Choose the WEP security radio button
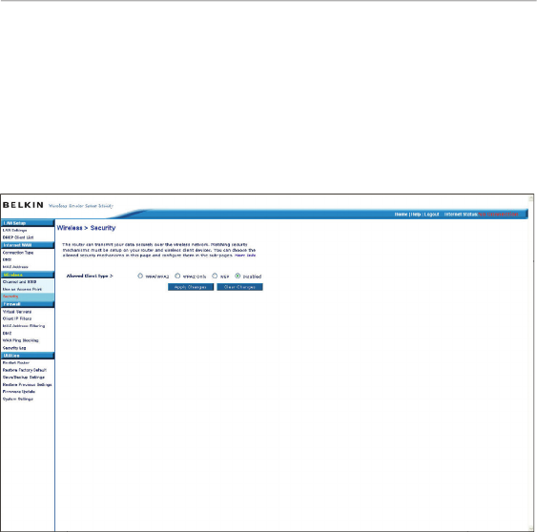The image size is (537, 532). 215,276
